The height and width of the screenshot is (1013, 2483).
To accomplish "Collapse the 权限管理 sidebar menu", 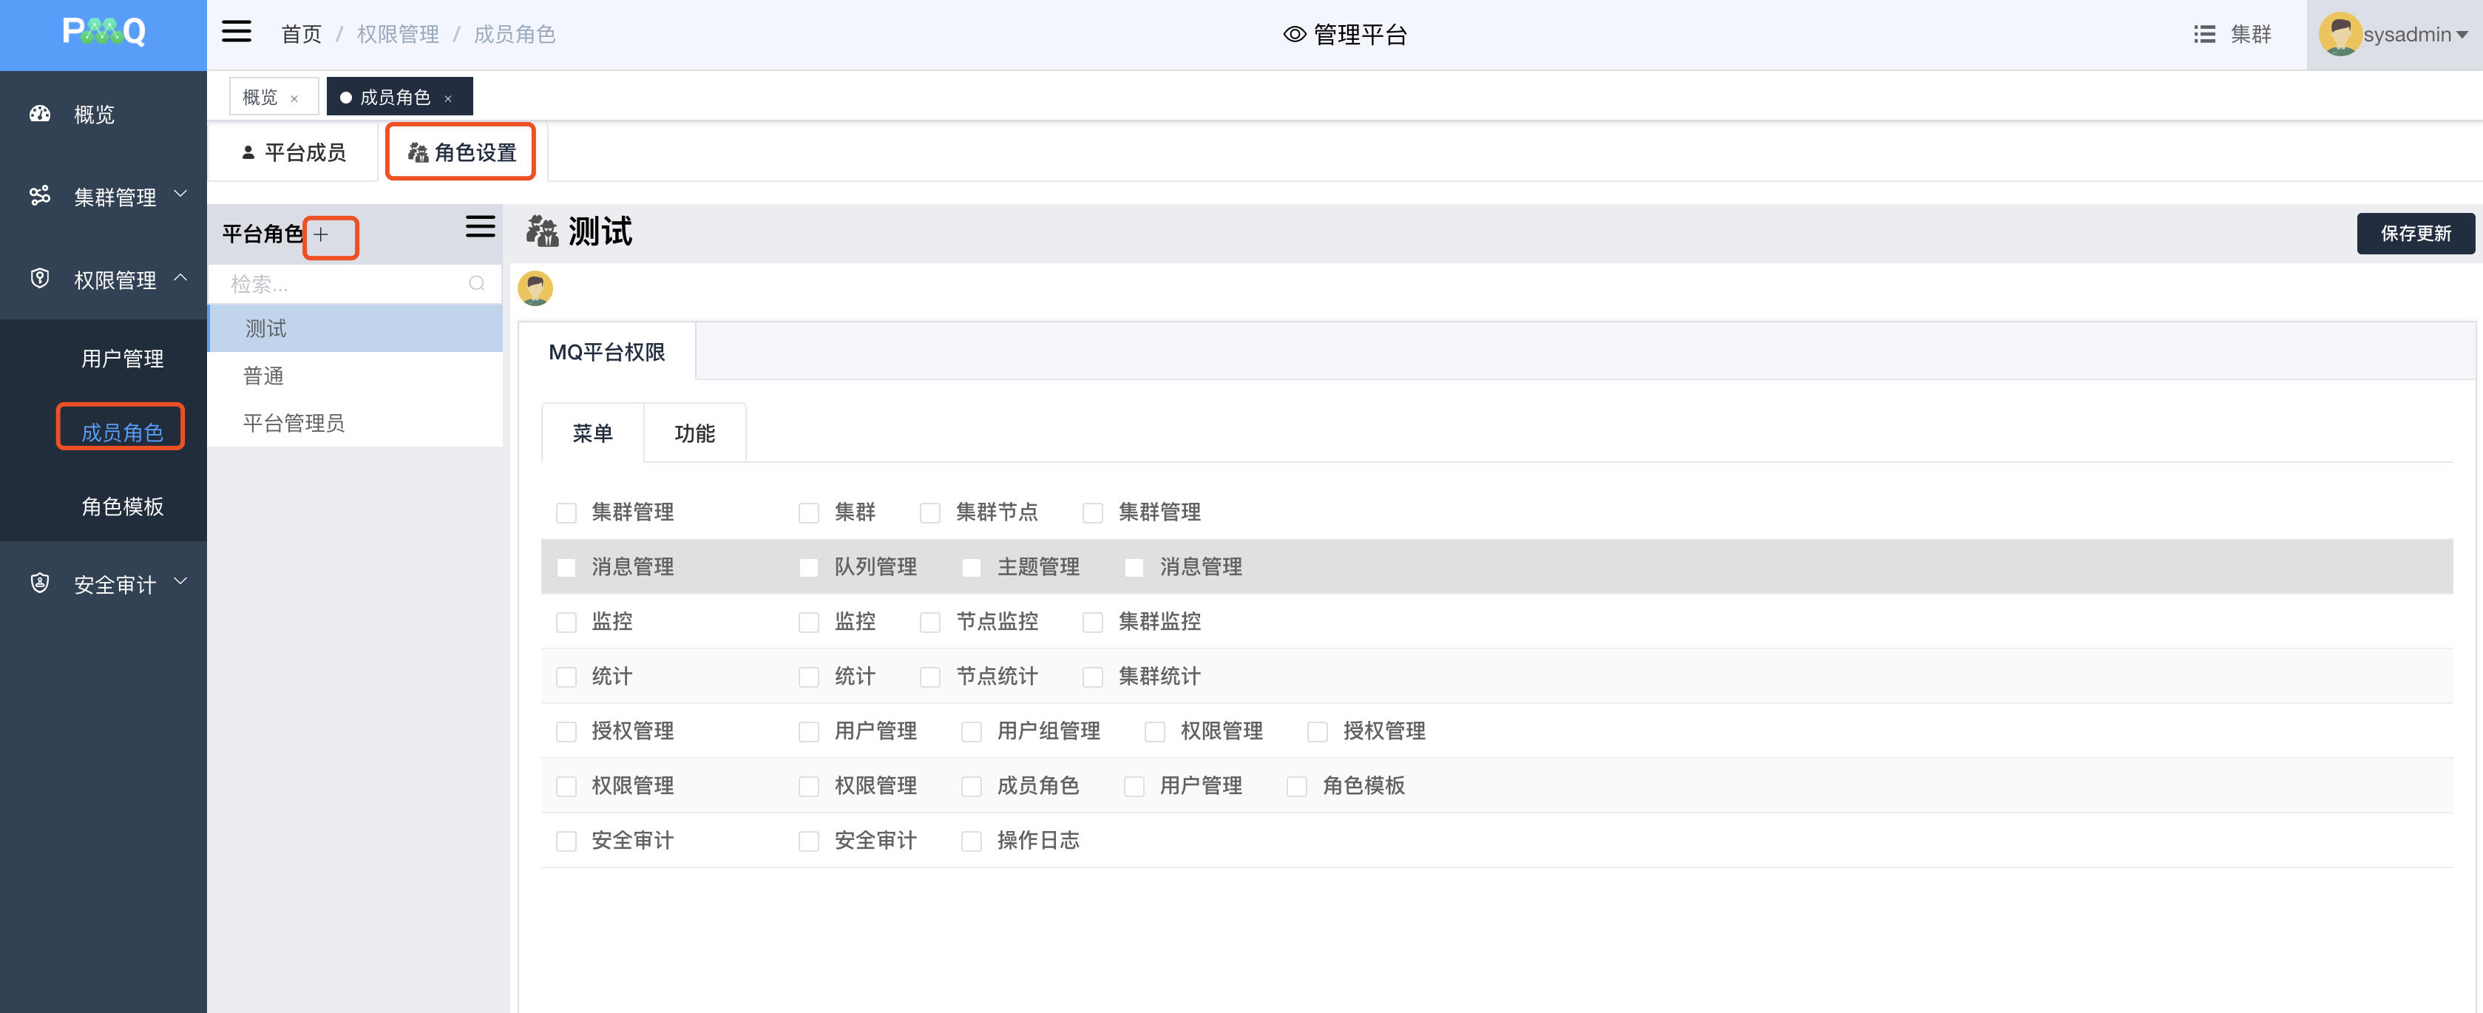I will (115, 279).
